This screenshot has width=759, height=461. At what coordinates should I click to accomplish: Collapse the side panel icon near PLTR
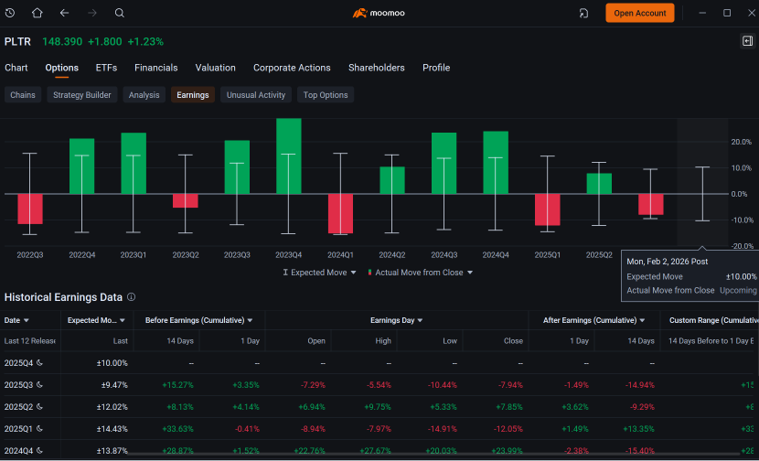tap(747, 41)
